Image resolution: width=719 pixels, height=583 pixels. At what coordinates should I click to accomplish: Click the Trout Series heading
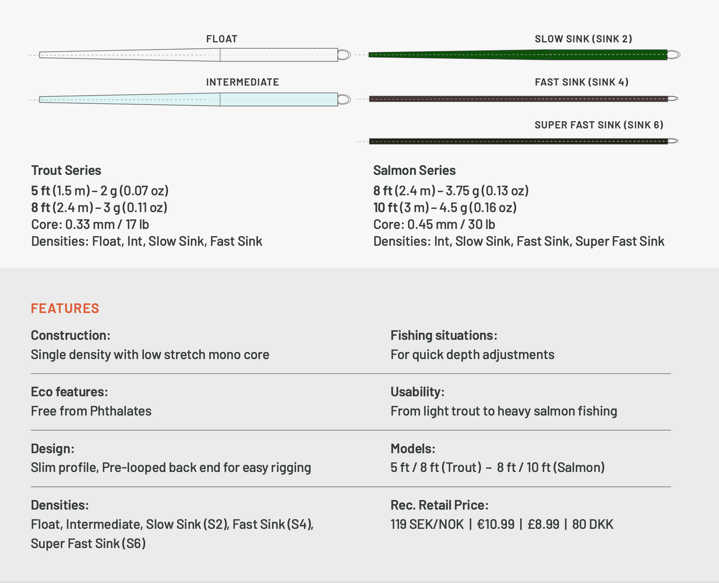click(x=66, y=170)
